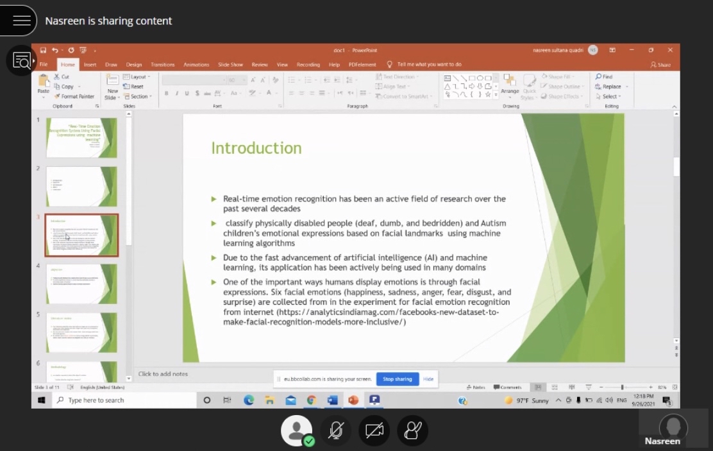Screen dimensions: 713x451
Task: Click the Stop sharing button
Action: coord(398,379)
